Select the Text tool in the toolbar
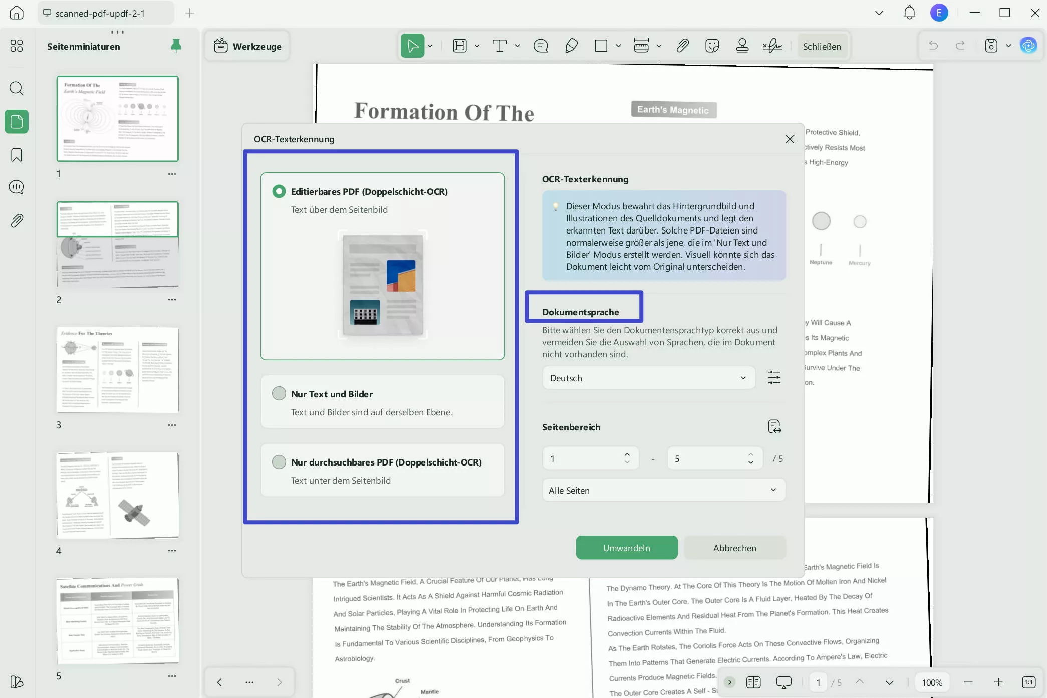The width and height of the screenshot is (1047, 698). pyautogui.click(x=500, y=46)
